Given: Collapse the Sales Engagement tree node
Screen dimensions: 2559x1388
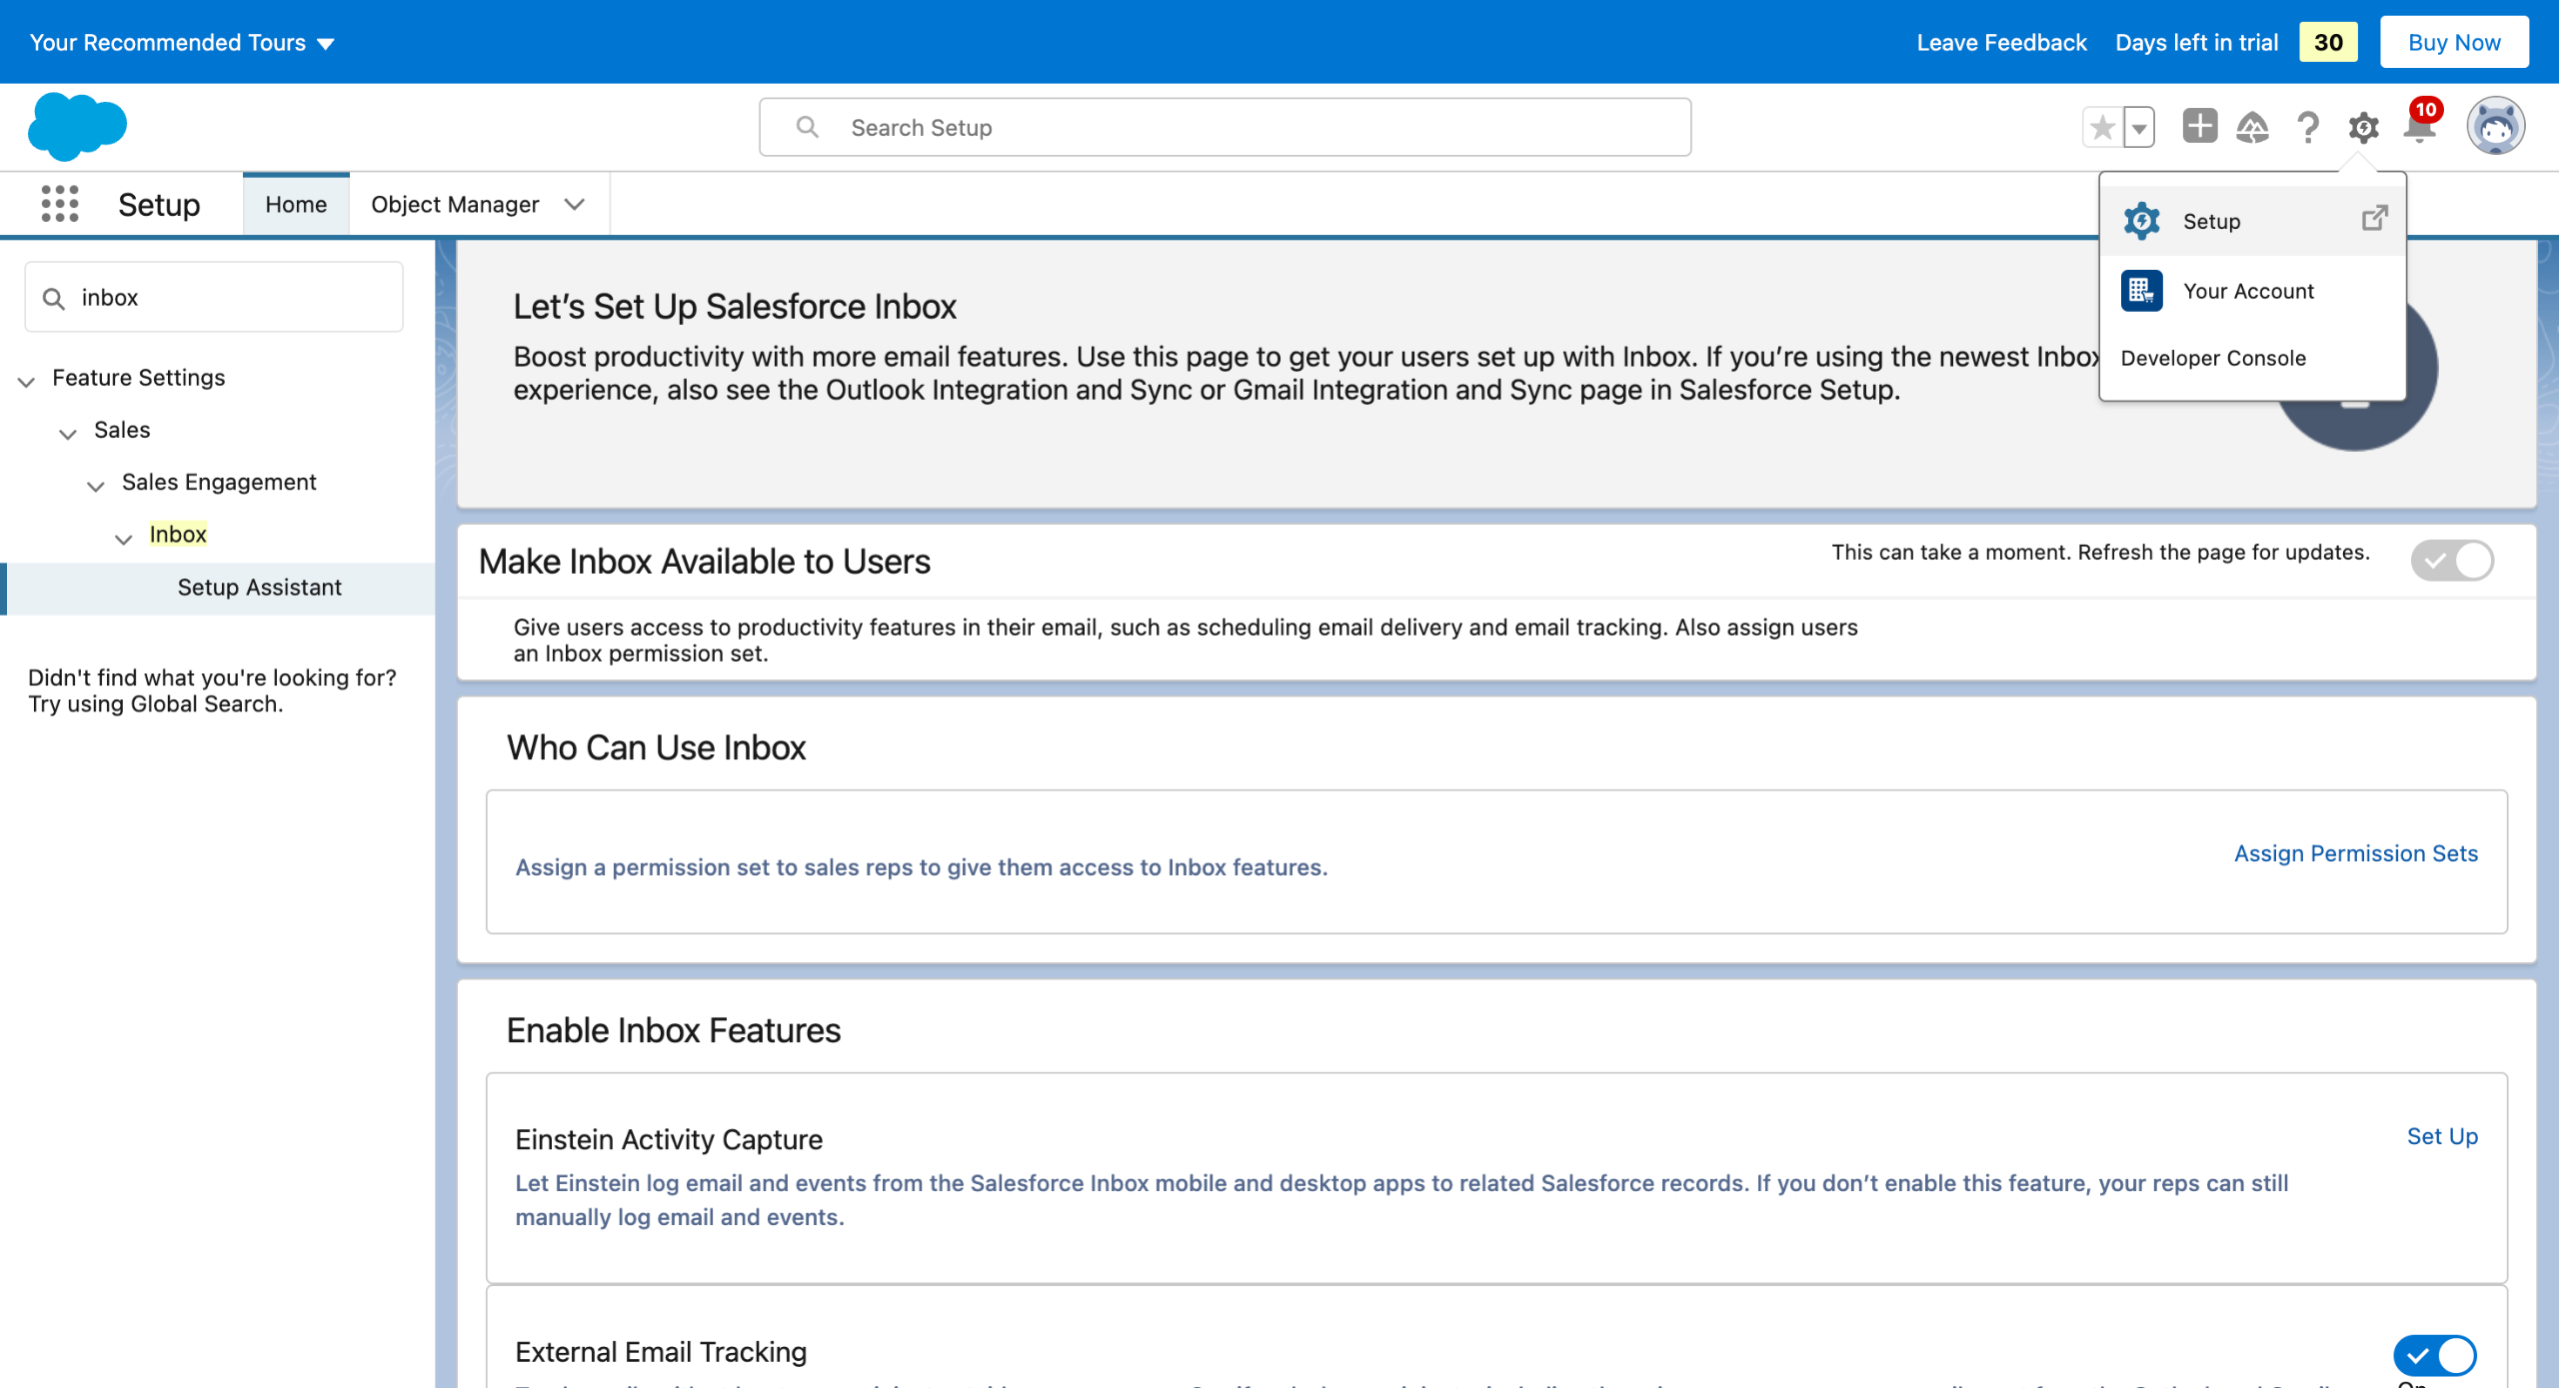Looking at the screenshot, I should click(96, 486).
